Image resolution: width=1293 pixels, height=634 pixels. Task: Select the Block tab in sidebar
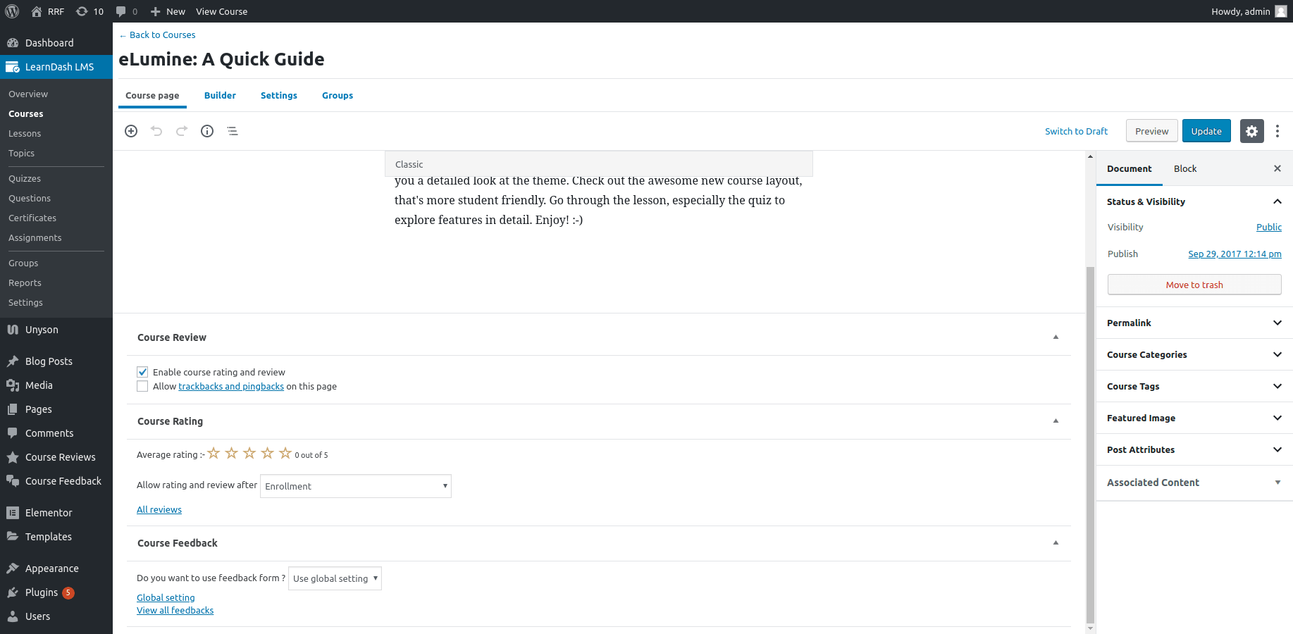(x=1185, y=169)
